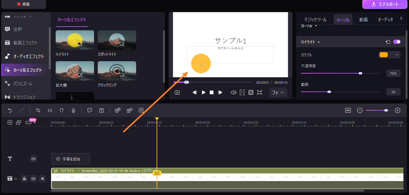Screen dimensions: 409x195
Task: Click the 録画 record button
Action: (24, 4)
